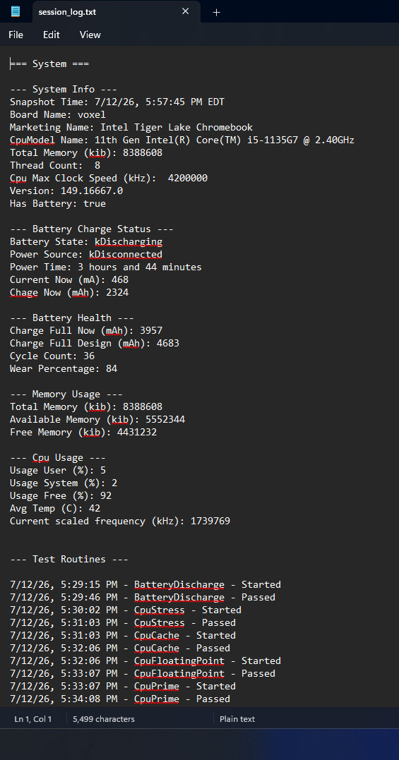Click the Plain text status bar item
399x760 pixels.
237,719
